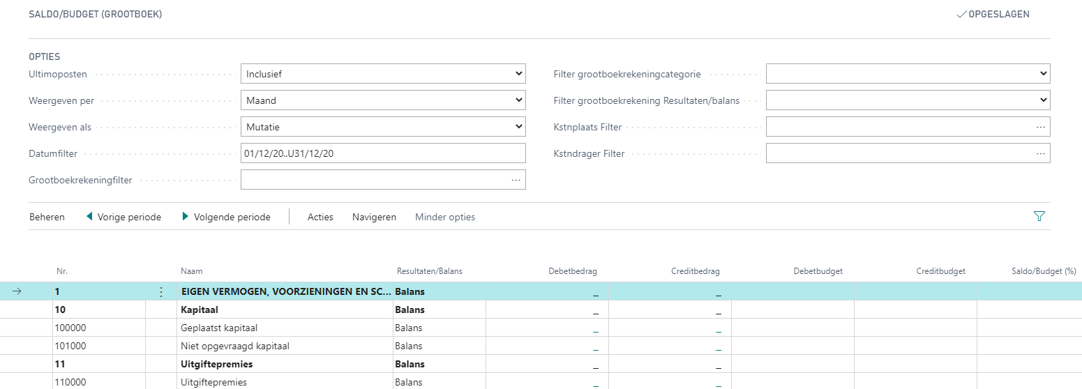Click Minder opties to collapse options
Viewport: 1082px width, 389px height.
click(445, 217)
